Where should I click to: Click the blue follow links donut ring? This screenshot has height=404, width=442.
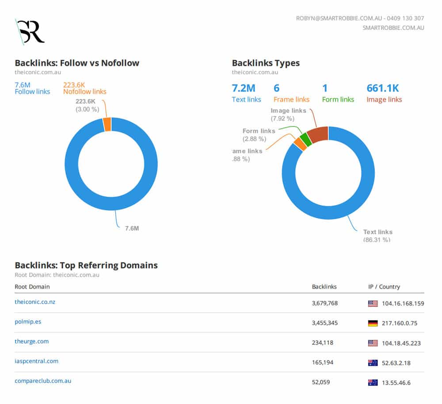(111, 204)
